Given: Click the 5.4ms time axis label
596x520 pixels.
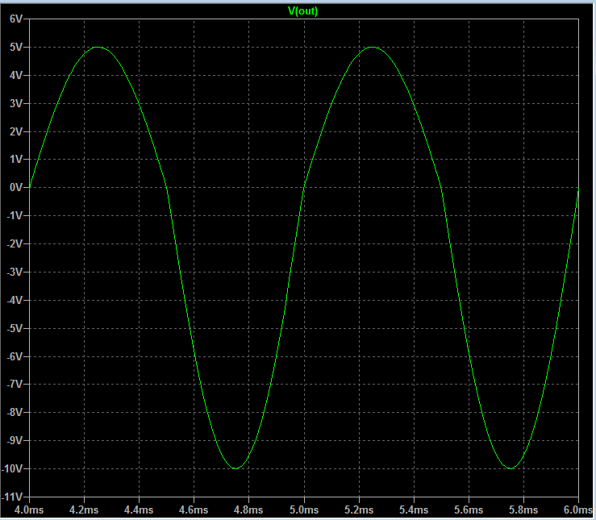Looking at the screenshot, I should click(414, 510).
